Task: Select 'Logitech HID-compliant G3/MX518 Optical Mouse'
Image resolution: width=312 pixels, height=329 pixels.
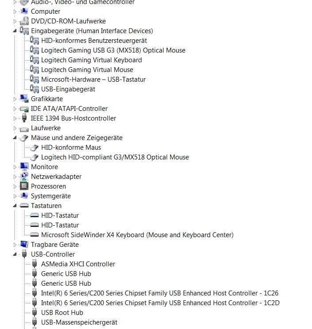Action: coord(115,157)
